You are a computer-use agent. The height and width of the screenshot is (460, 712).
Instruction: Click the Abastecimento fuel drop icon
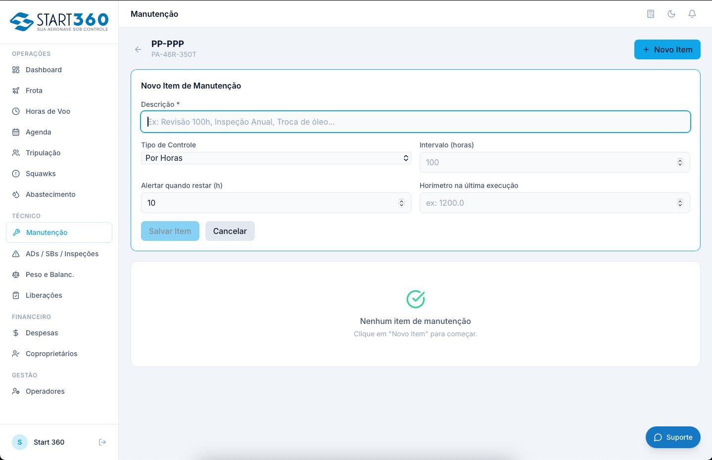[x=16, y=194]
